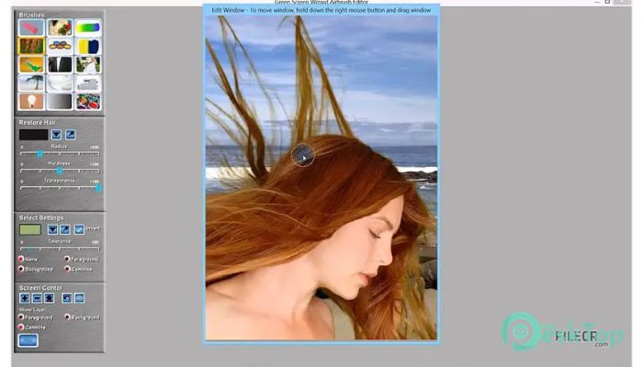The width and height of the screenshot is (643, 367).
Task: Pick the green shape on orange brush
Action: (x=31, y=64)
